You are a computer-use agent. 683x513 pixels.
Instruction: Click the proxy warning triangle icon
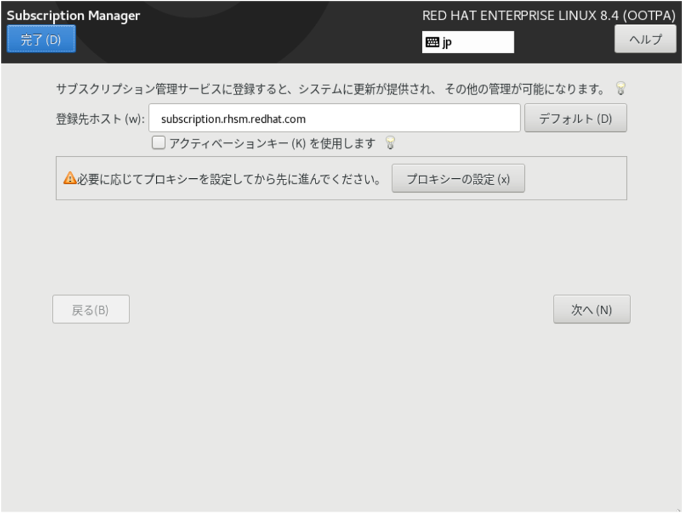[x=69, y=178]
